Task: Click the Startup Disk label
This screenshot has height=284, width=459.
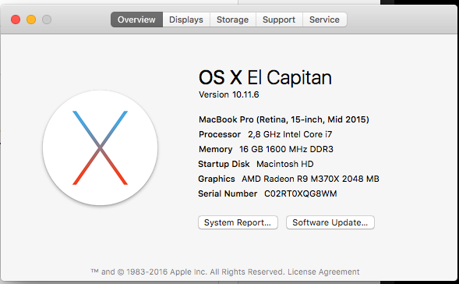Action: 224,164
